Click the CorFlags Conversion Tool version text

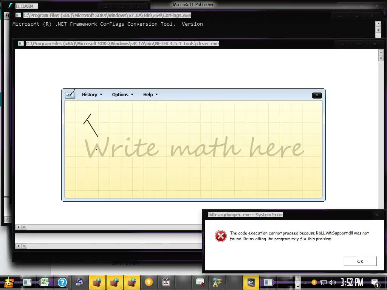point(108,24)
